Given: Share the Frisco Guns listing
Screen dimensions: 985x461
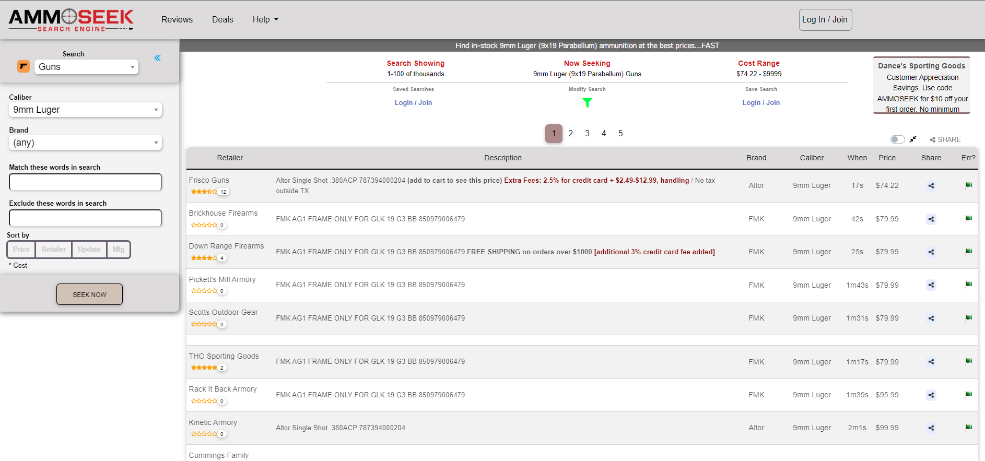Looking at the screenshot, I should click(x=931, y=185).
